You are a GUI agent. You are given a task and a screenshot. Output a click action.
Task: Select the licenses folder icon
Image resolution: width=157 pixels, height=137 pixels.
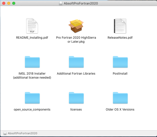[x=76, y=98]
